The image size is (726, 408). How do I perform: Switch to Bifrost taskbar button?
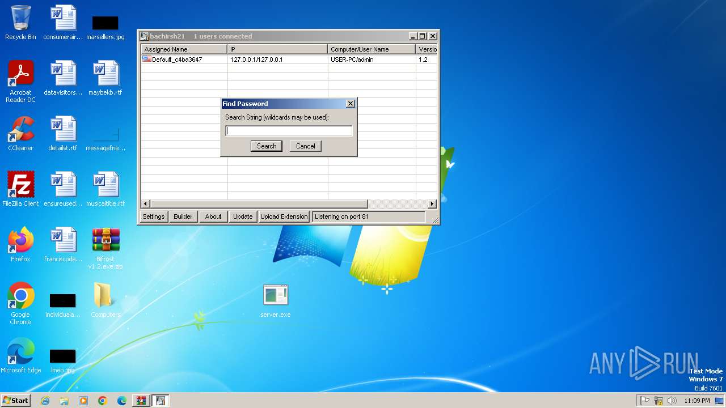tap(161, 401)
